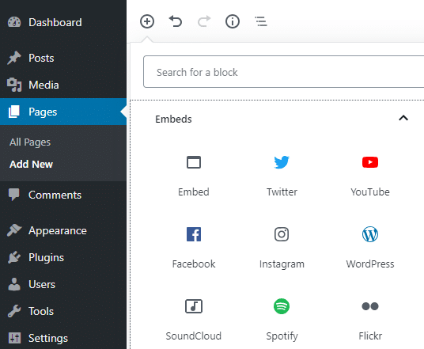Open the content structure info icon

(x=233, y=21)
